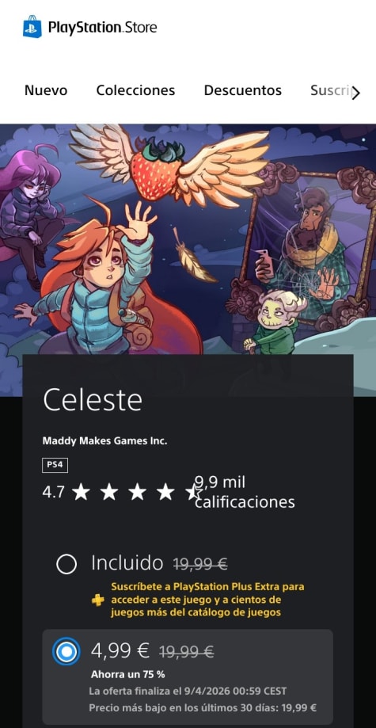Tap the first rating star

[x=81, y=492]
